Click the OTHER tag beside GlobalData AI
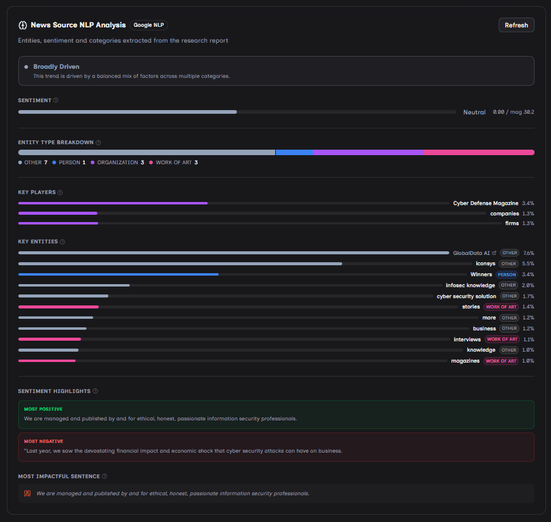Screen dimensions: 551x522 pos(510,252)
